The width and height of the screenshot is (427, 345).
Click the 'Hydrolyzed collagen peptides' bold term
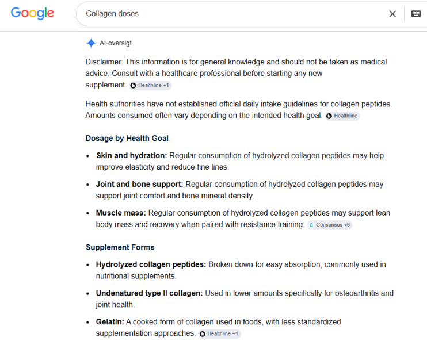[x=151, y=264]
